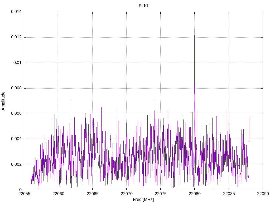Select the 22085 x-axis tick label
Viewport: 270px width, 203px height.
click(x=228, y=194)
